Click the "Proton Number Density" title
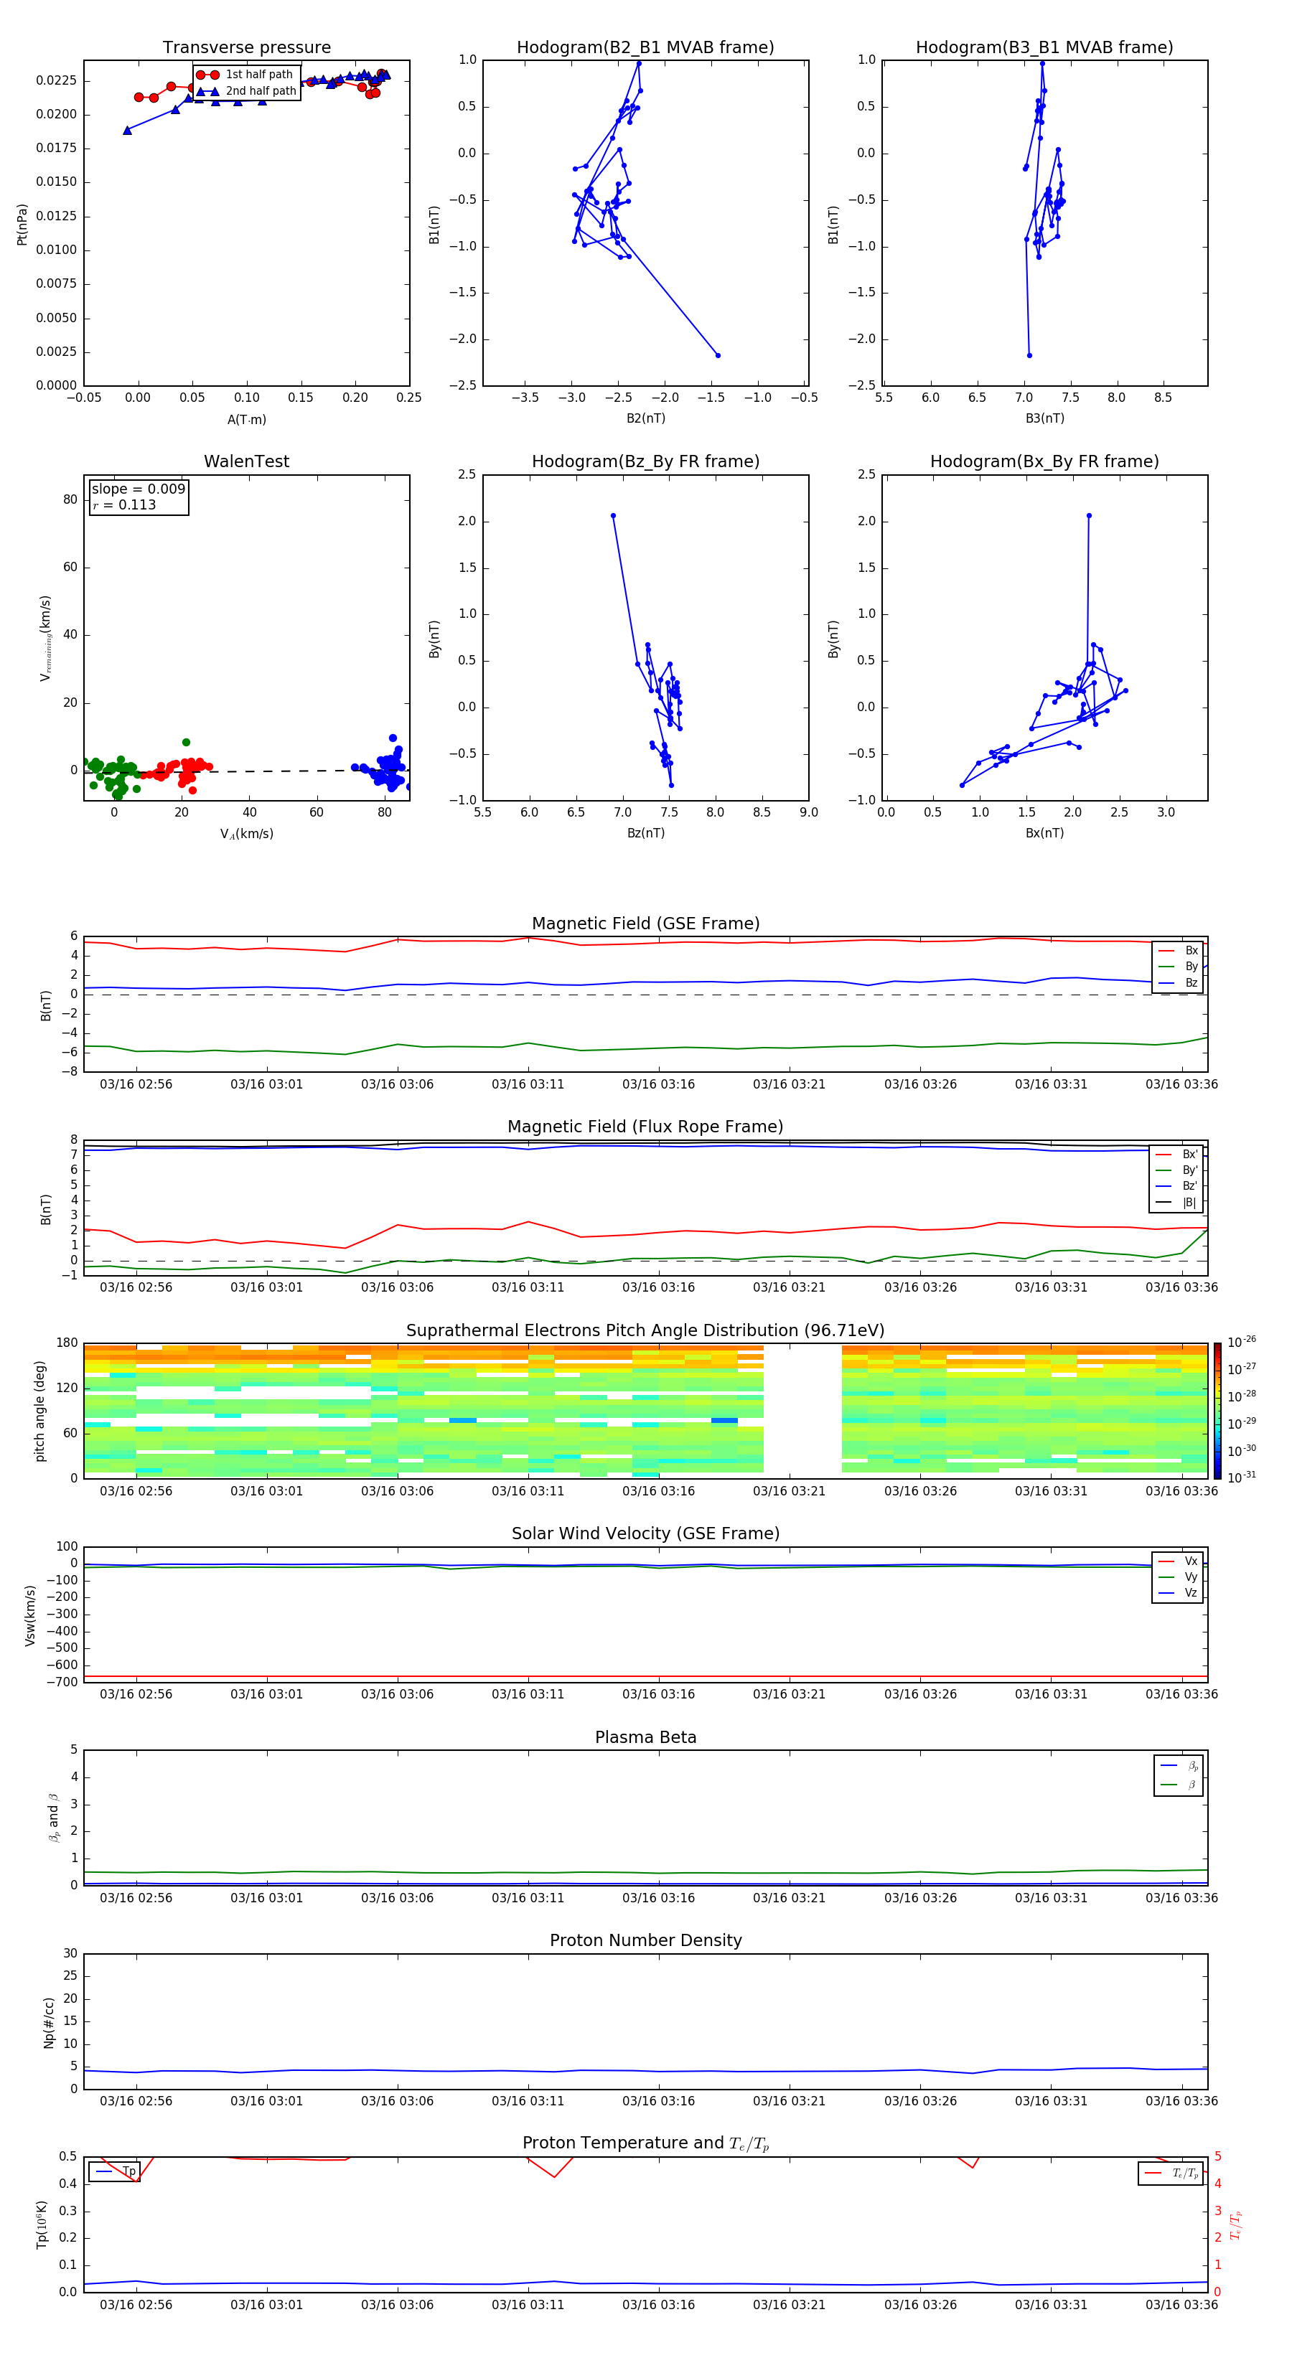Screen dimensions: 1292x2368 tap(645, 1942)
